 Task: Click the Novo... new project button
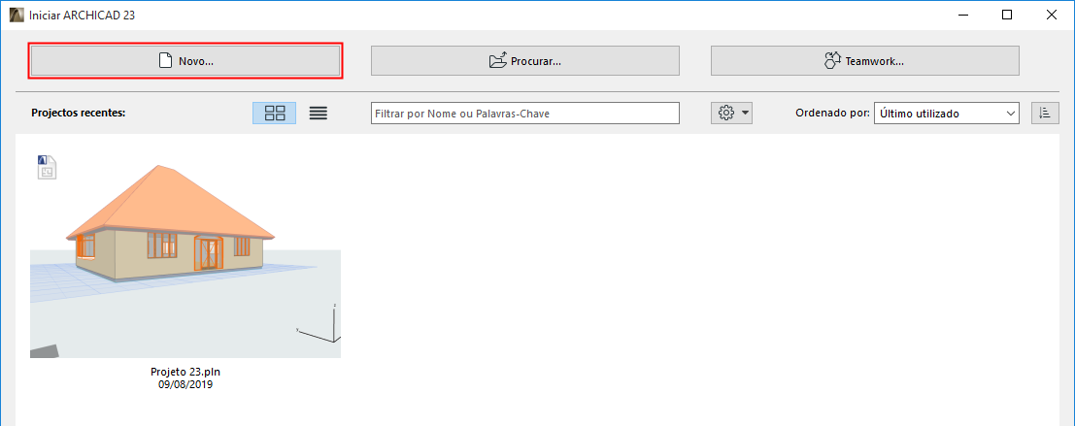coord(185,60)
